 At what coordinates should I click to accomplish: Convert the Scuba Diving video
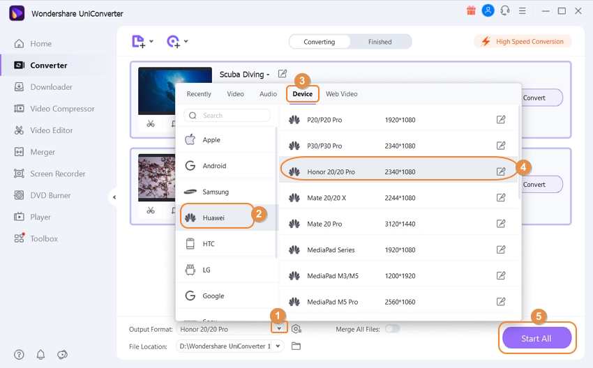click(541, 98)
